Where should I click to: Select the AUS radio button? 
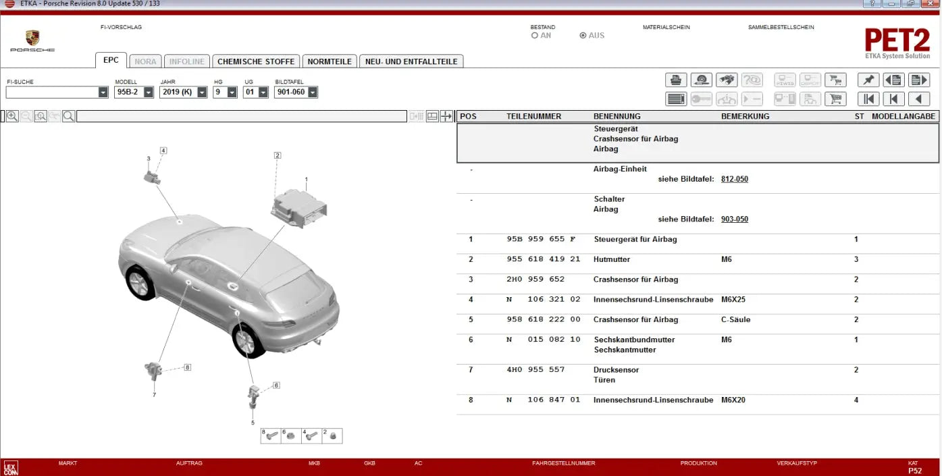click(582, 35)
